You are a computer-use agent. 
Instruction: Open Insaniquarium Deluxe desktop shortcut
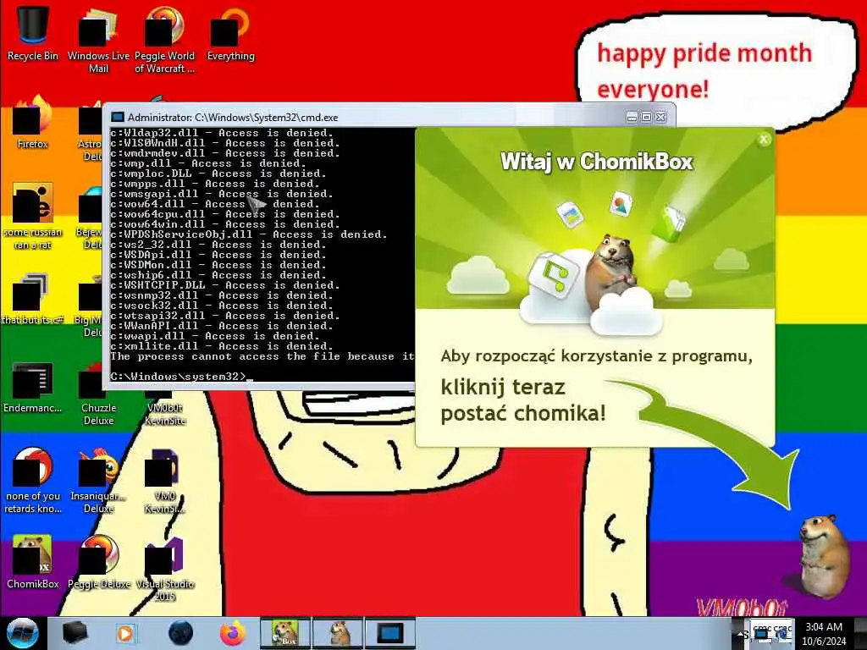(98, 481)
